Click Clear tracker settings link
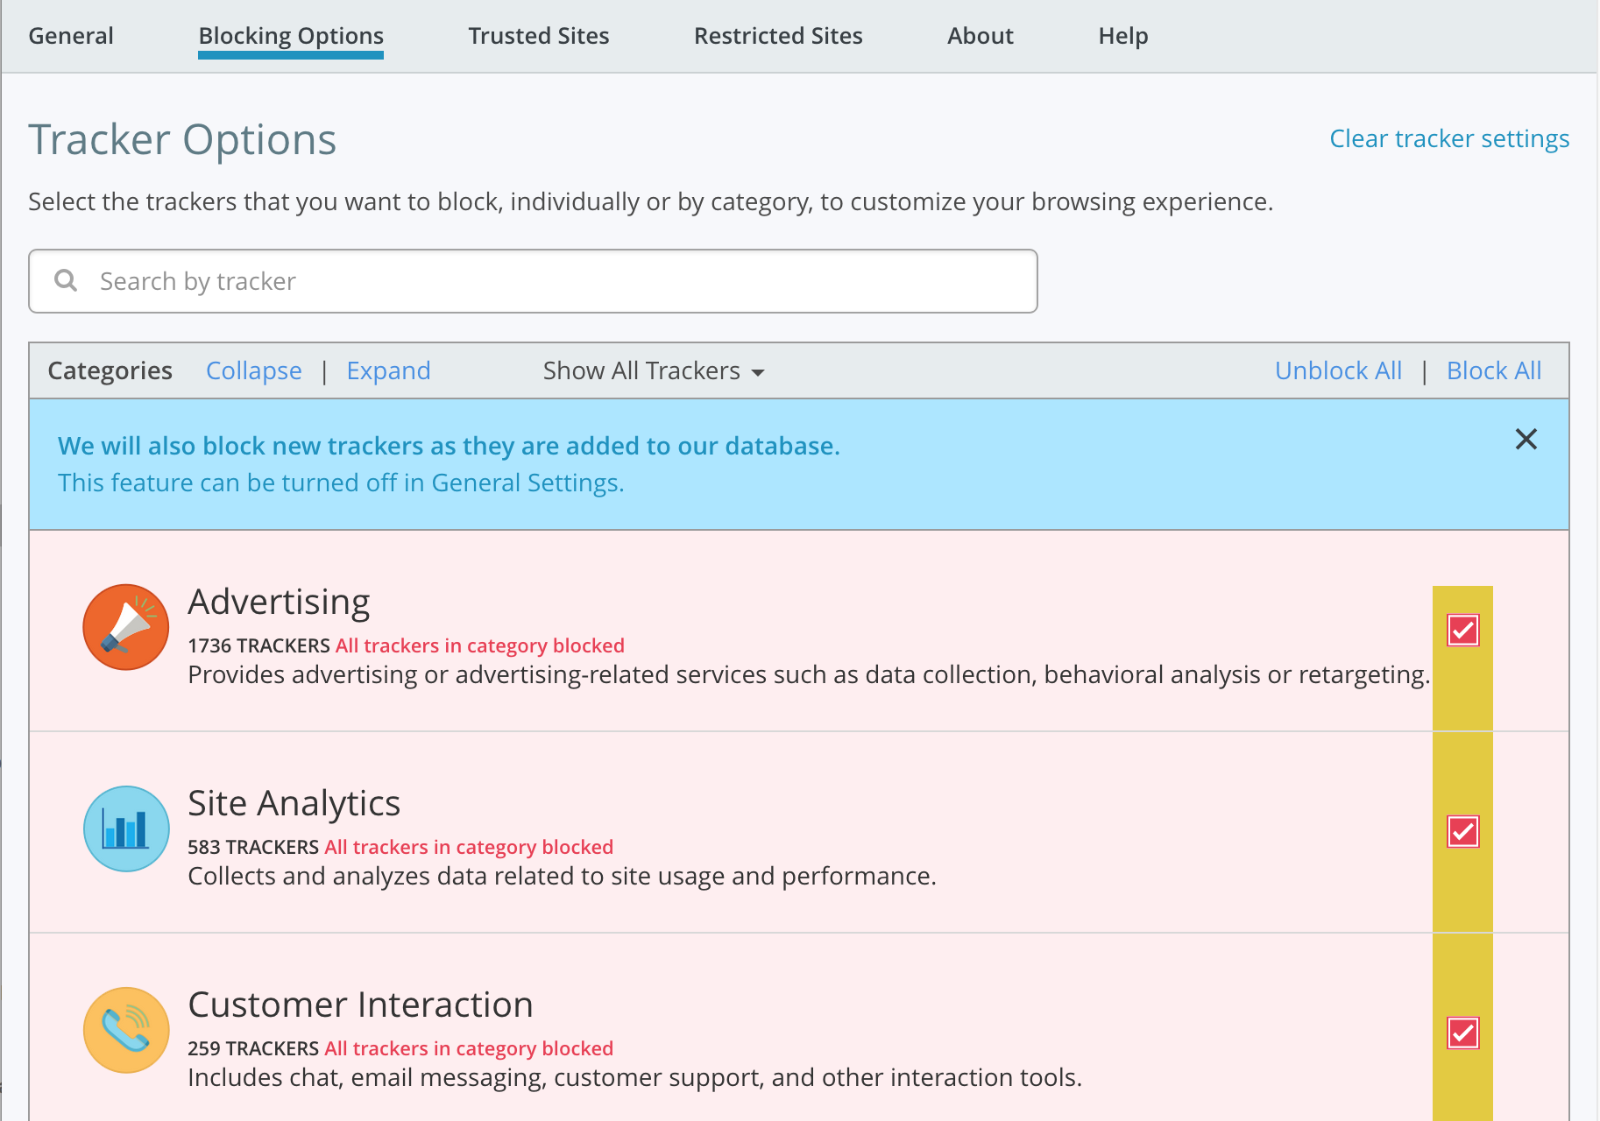Screen dimensions: 1600x1121 tap(1448, 138)
